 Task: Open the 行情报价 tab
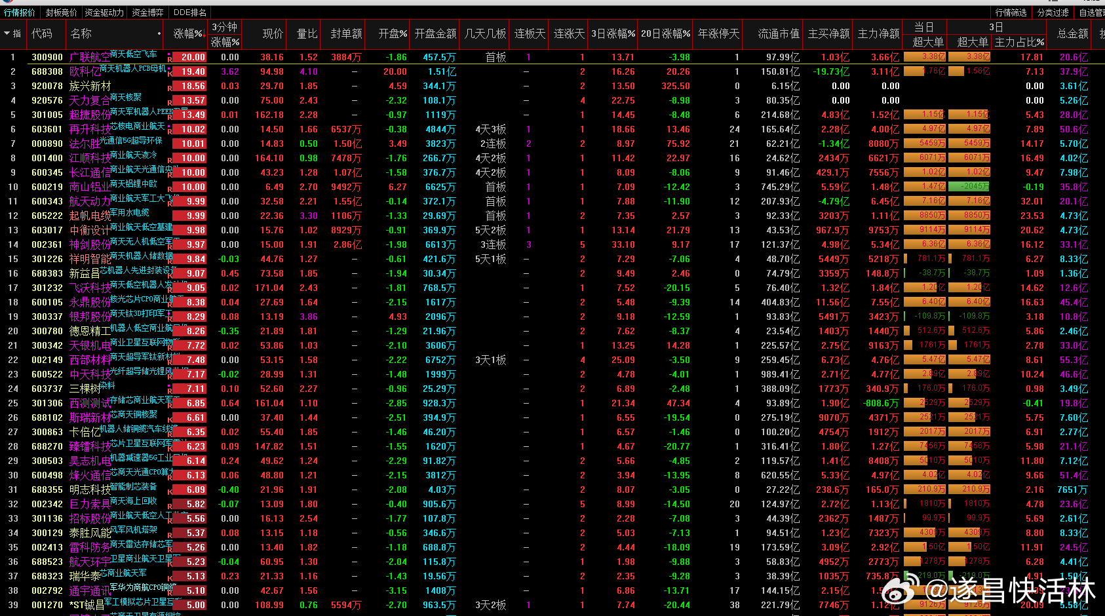click(x=20, y=12)
